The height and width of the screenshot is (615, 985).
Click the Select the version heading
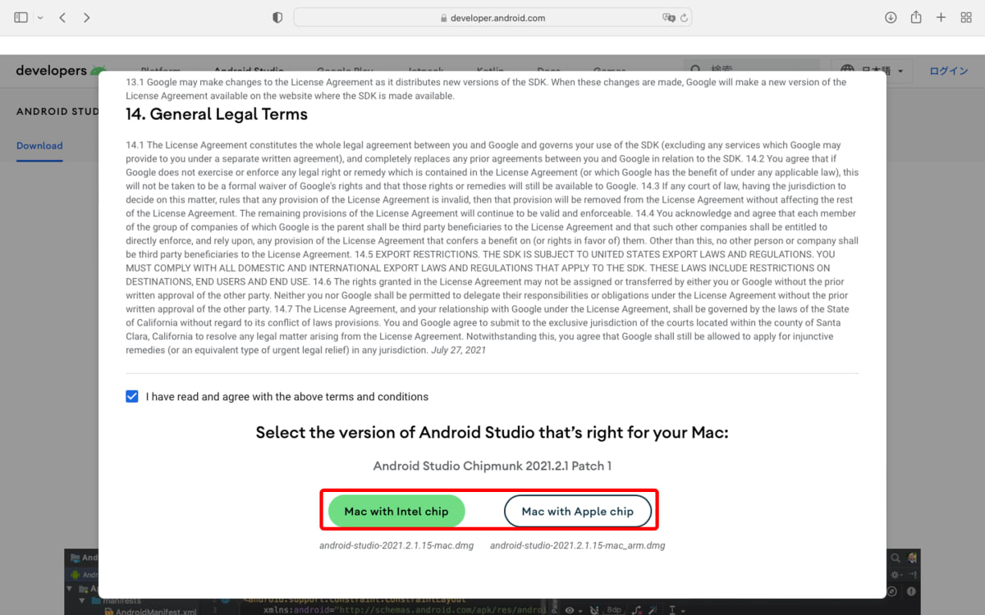(x=492, y=432)
